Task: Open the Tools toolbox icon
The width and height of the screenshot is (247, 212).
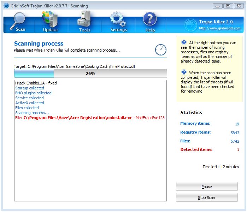Action: pyautogui.click(x=84, y=19)
